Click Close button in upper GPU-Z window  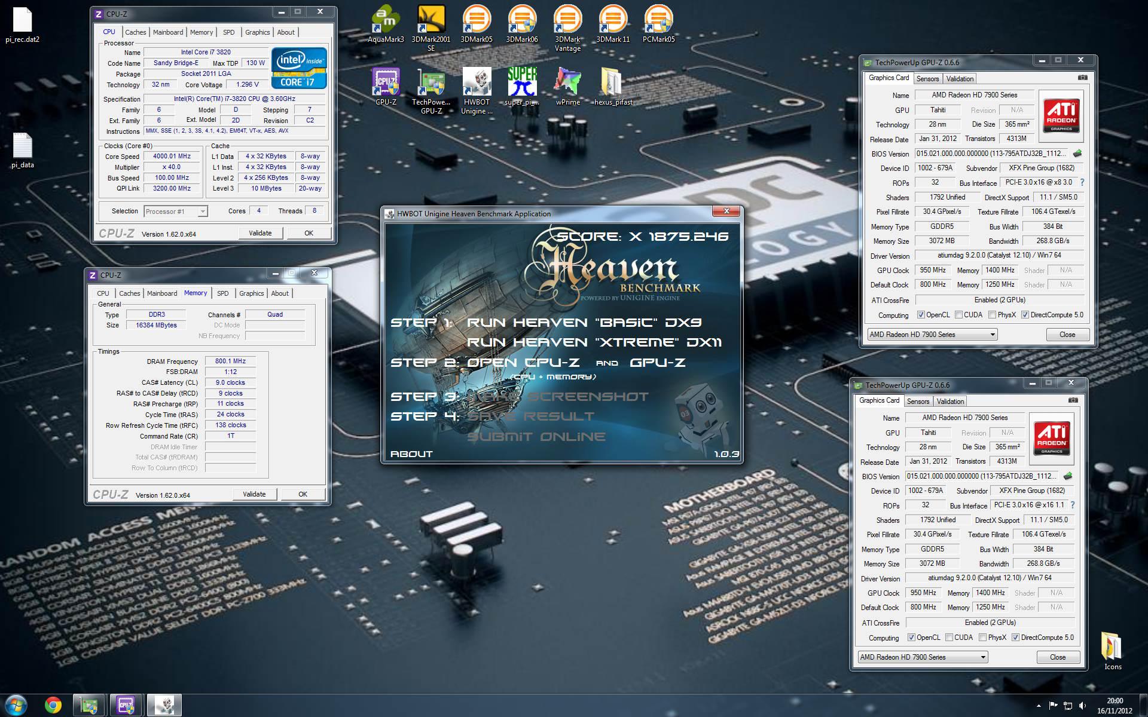[x=1067, y=335]
